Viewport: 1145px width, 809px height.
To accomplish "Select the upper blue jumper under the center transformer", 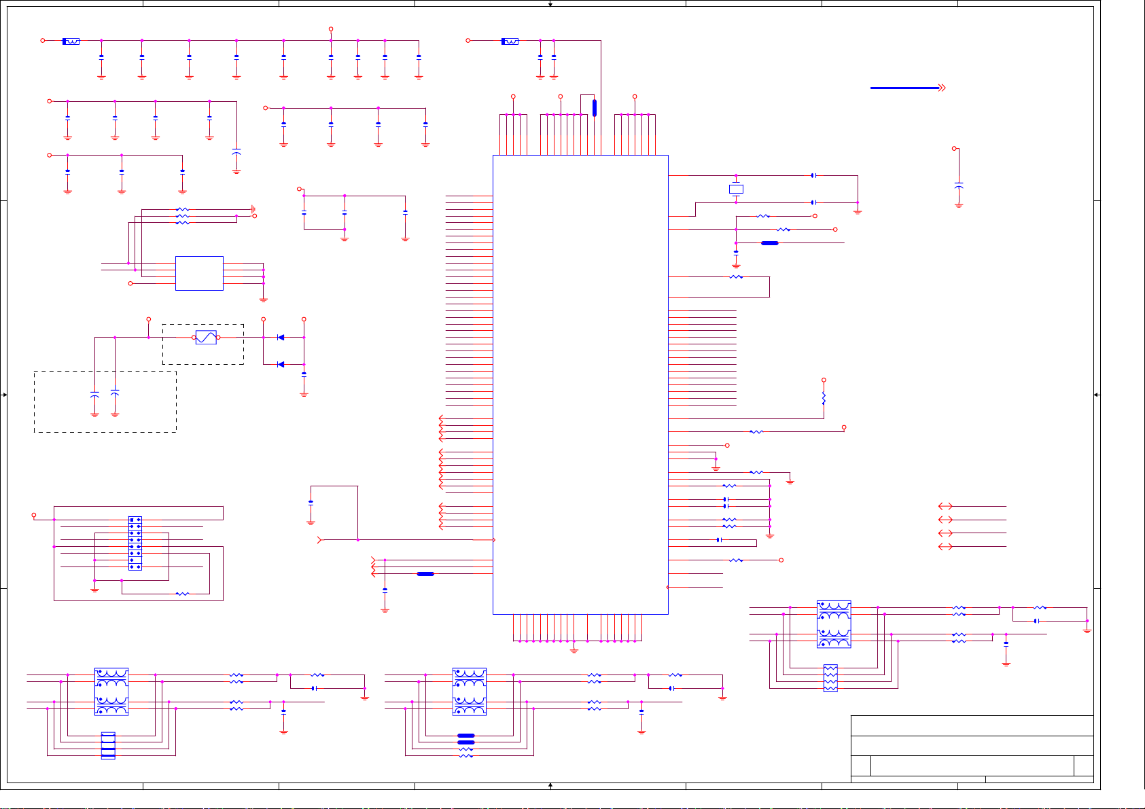I will point(466,736).
